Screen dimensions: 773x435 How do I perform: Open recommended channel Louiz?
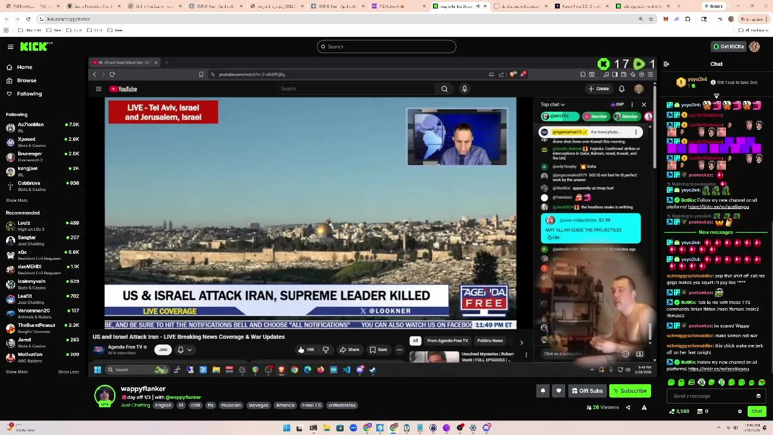[42, 225]
